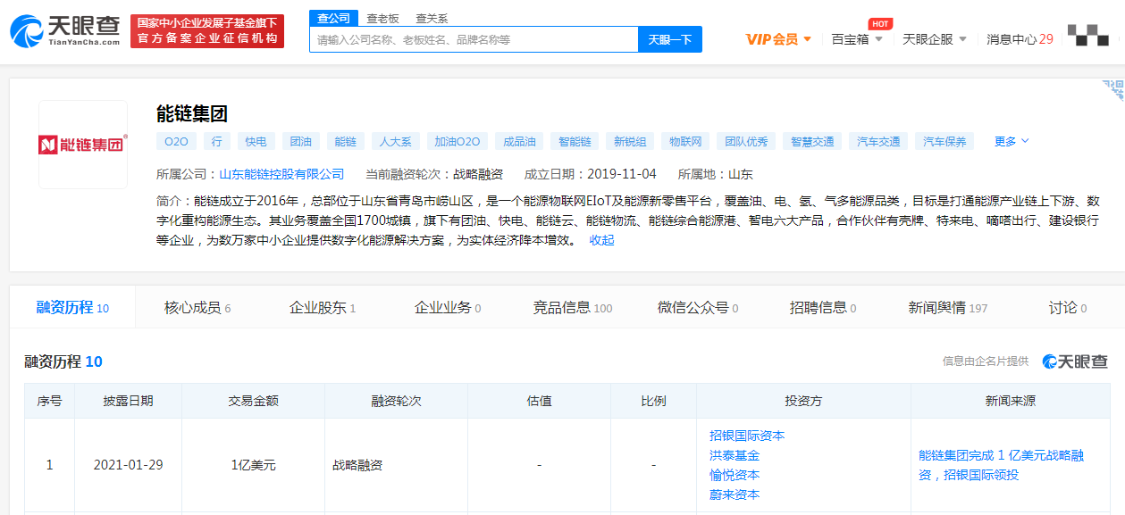1125x515 pixels.
Task: Click the 智慧交通 tag
Action: (x=812, y=141)
